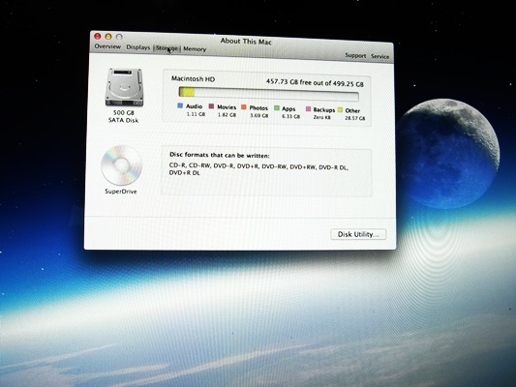Click the Macintosh HD storage usage bar

[x=268, y=94]
